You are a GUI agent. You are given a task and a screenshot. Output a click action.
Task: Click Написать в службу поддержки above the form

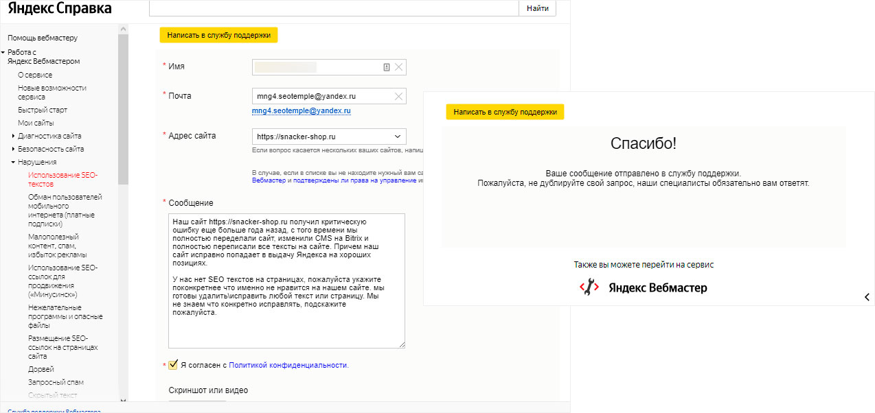[218, 35]
